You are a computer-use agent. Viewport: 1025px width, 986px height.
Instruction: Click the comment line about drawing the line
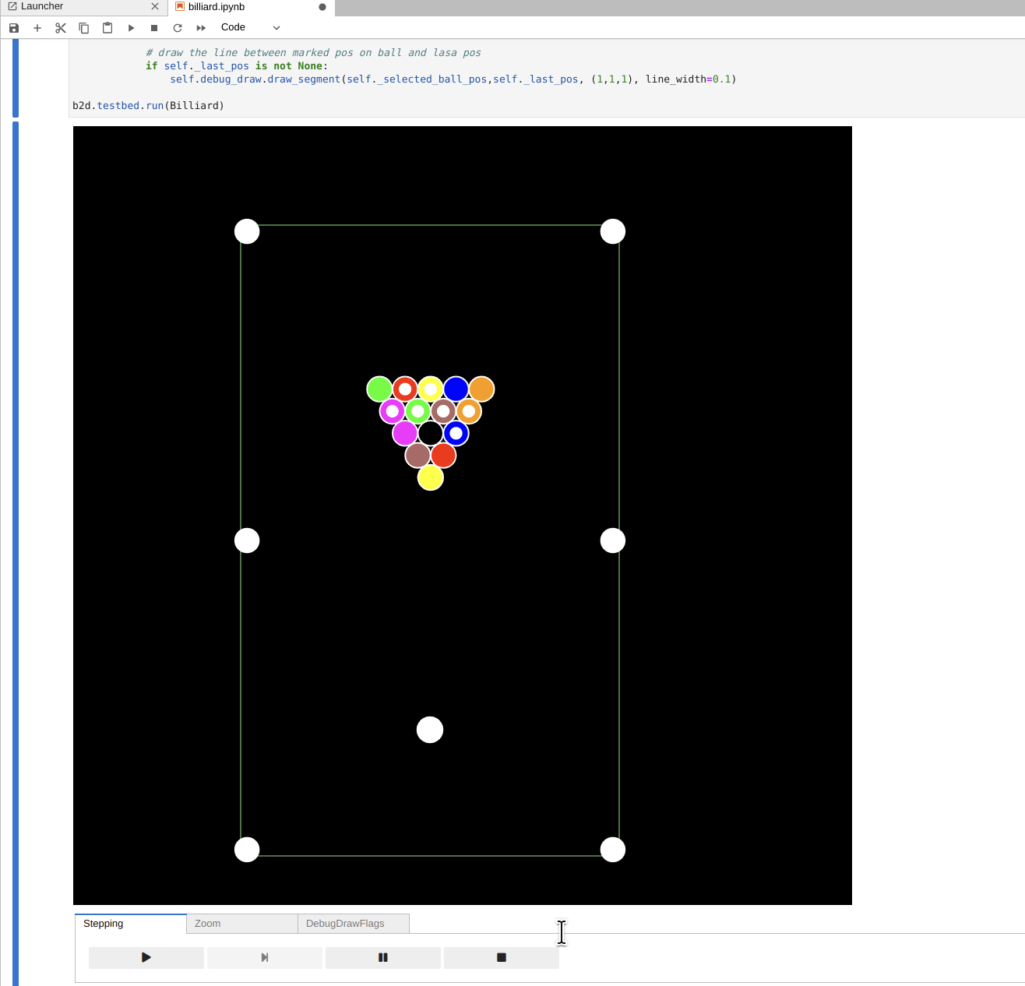313,53
